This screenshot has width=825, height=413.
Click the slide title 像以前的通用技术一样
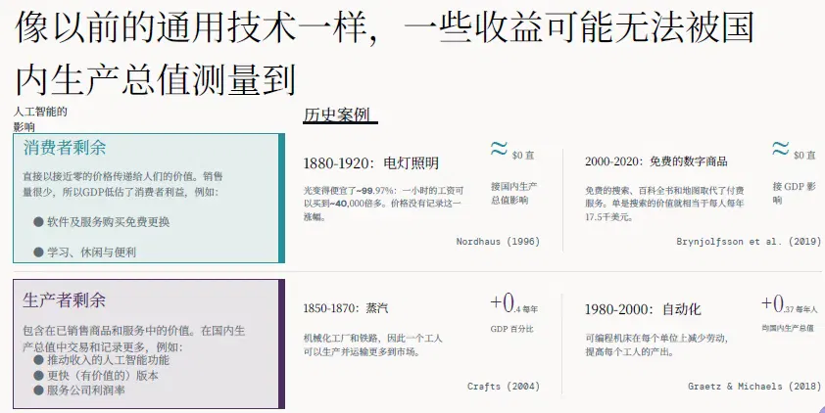(x=384, y=53)
